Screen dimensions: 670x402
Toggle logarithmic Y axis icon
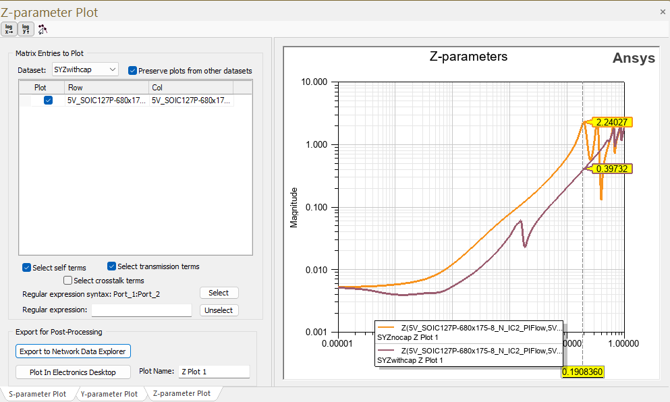[26, 29]
